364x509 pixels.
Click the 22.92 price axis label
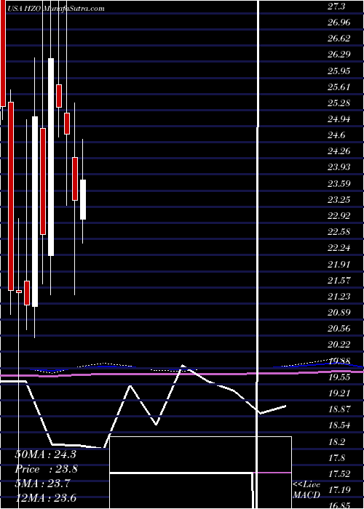click(x=339, y=215)
